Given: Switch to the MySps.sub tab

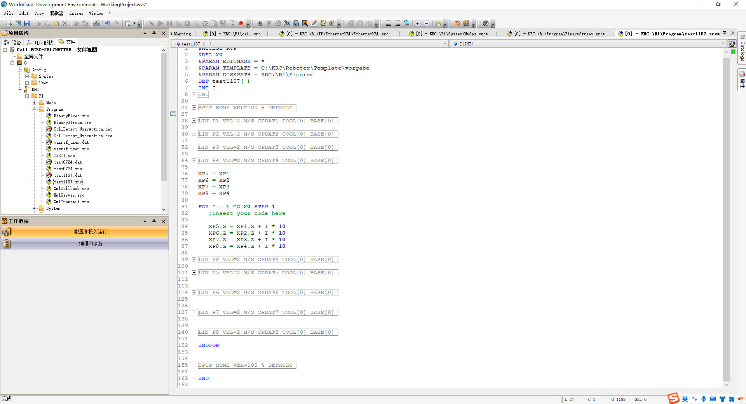Looking at the screenshot, I should [x=448, y=34].
